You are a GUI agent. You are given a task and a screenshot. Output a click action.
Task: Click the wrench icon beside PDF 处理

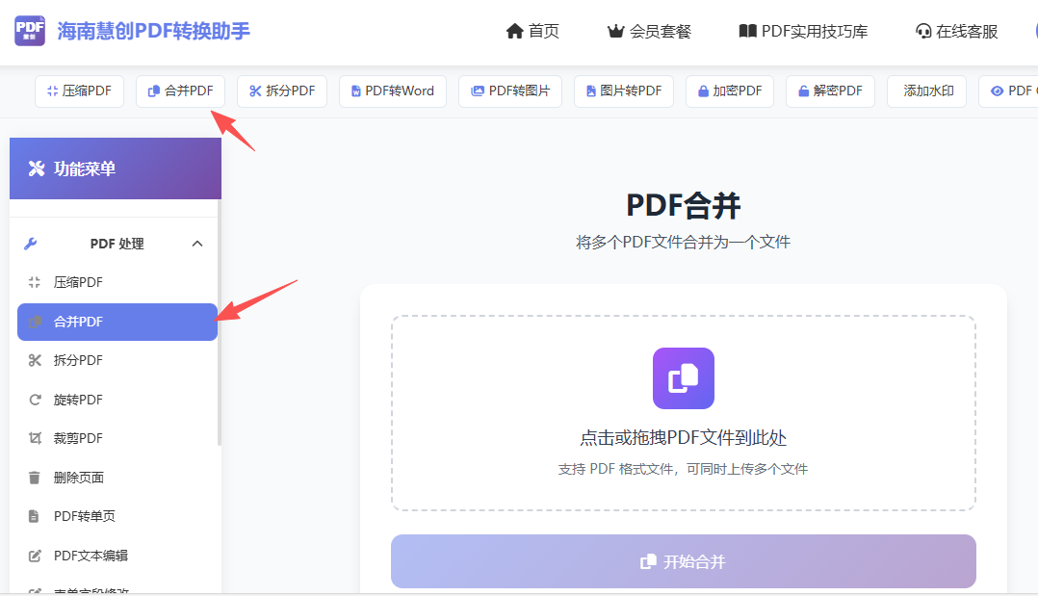pyautogui.click(x=31, y=244)
